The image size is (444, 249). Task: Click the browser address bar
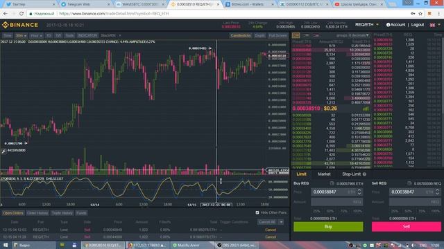point(218,14)
